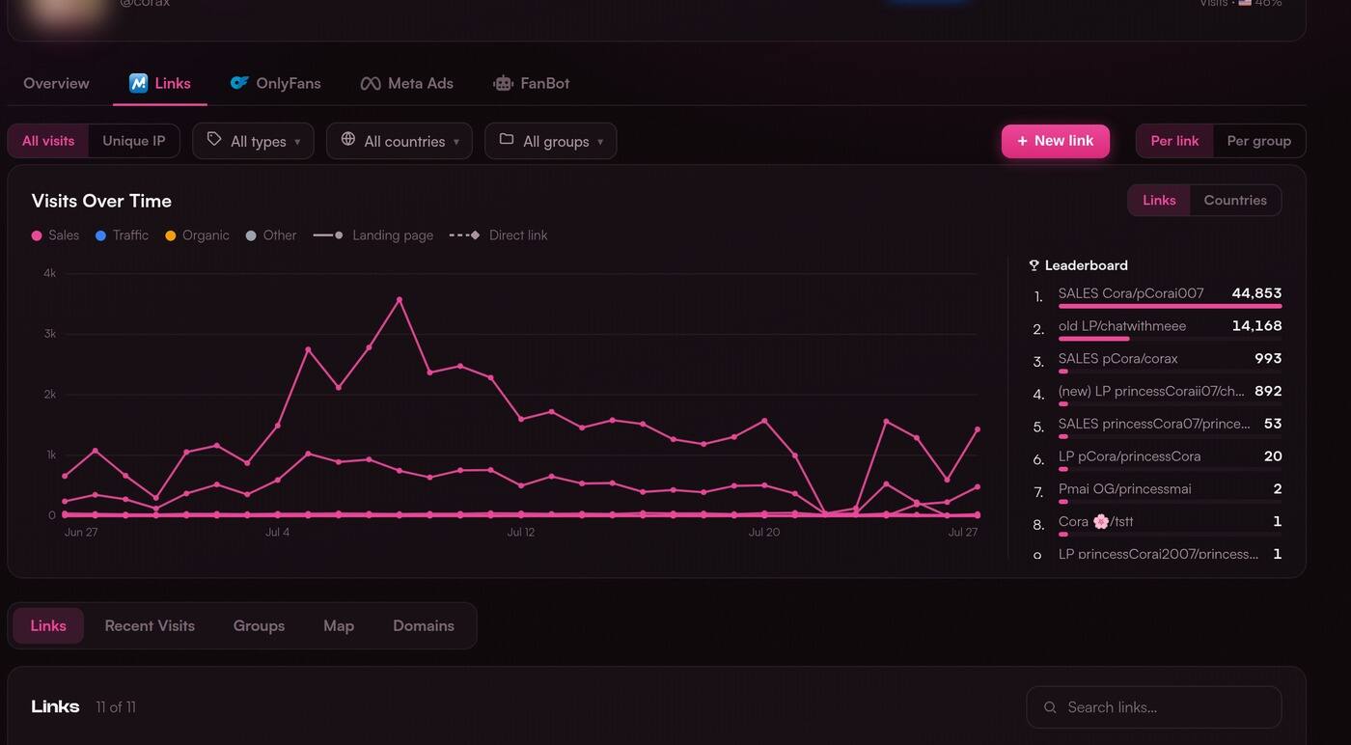This screenshot has width=1351, height=745.
Task: Click the Meta Ads infinity icon
Action: 371,84
